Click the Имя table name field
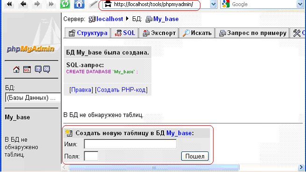306x172 pixels. pos(130,144)
